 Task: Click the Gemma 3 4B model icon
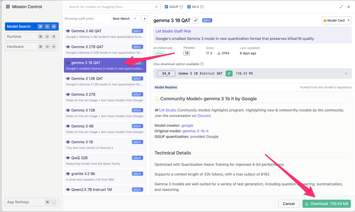[68, 126]
